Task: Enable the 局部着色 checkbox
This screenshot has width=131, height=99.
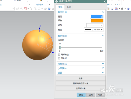Action: pyautogui.click(x=59, y=55)
